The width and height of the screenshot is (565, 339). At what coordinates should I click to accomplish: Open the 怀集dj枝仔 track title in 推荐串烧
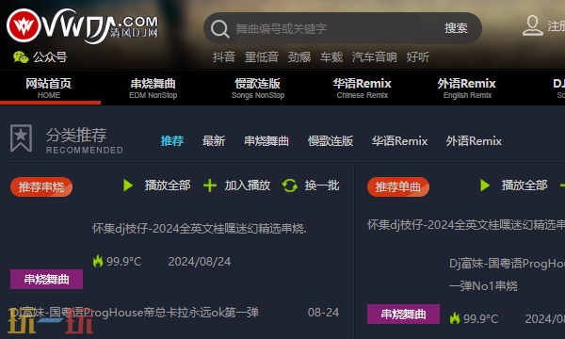coord(200,229)
